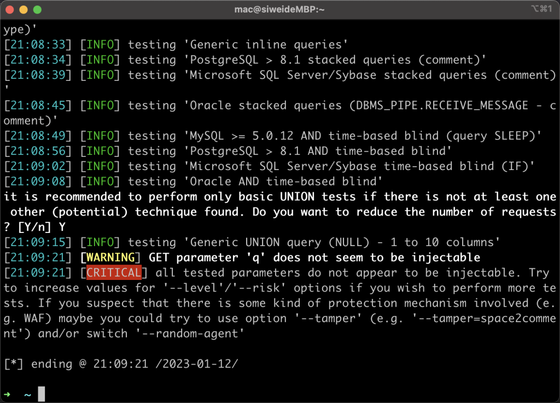This screenshot has width=560, height=403.
Task: Click the 21:08:33 timestamp
Action: click(x=38, y=45)
